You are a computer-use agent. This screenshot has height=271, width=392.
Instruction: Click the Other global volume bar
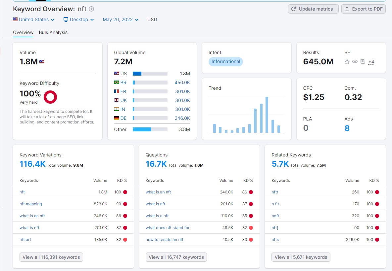150,129
